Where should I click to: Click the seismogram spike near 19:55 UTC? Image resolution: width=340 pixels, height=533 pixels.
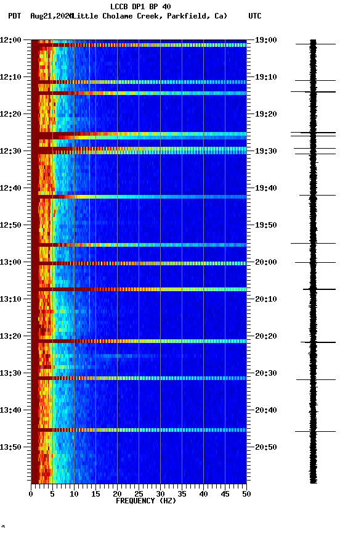(x=313, y=244)
